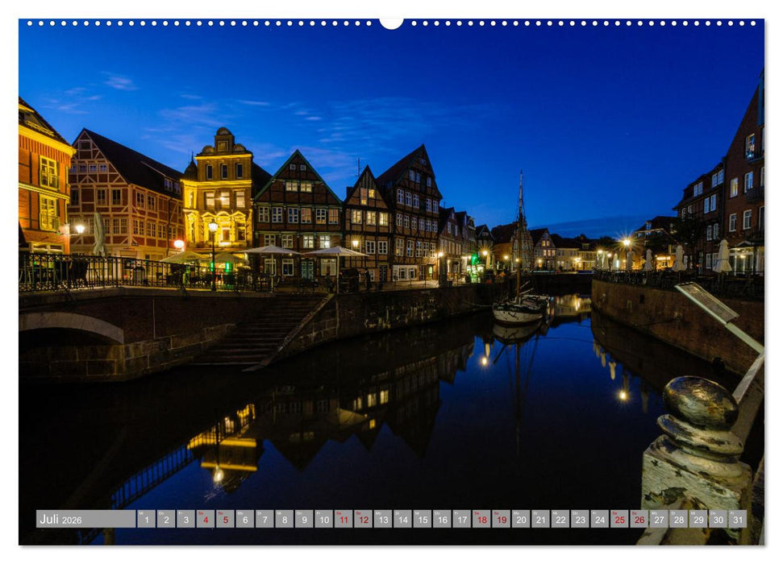Select the red Saturday date 4

(x=204, y=519)
